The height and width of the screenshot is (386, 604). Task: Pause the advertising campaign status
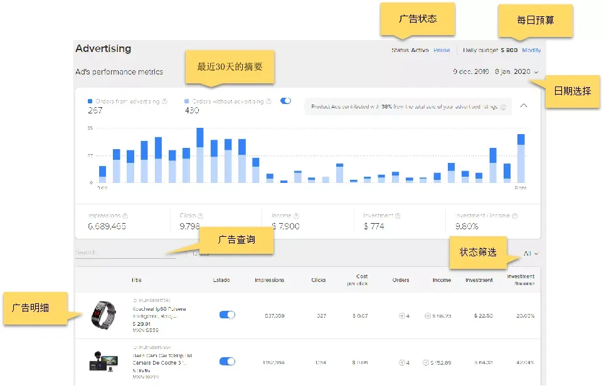[x=442, y=50]
